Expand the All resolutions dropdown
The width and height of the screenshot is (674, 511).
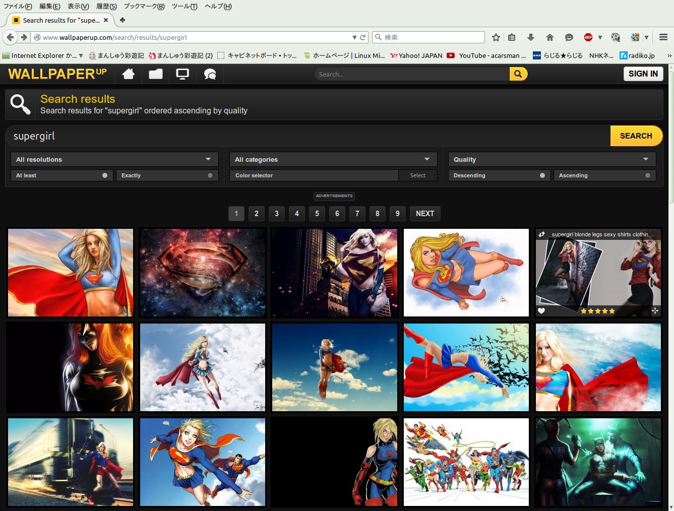pos(114,159)
